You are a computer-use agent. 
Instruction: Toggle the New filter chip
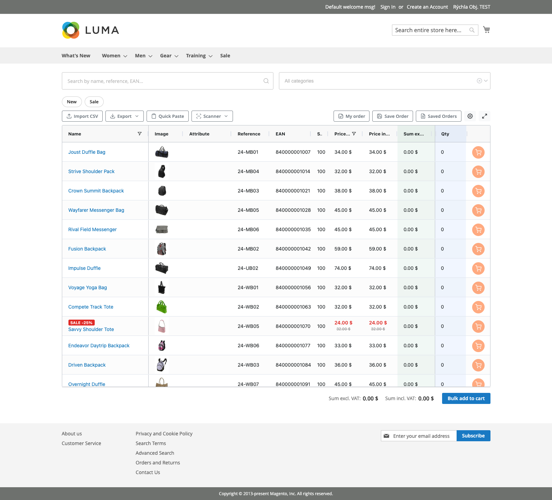[72, 102]
